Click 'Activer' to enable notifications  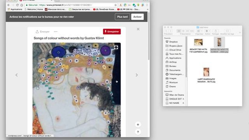pyautogui.click(x=137, y=17)
